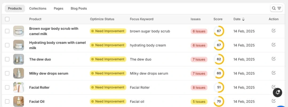Click edit icon for Facial Oil
Viewport: 288px width, 107px height.
274,101
